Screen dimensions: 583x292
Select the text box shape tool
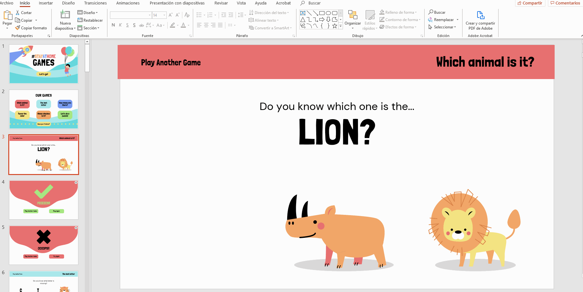[303, 13]
